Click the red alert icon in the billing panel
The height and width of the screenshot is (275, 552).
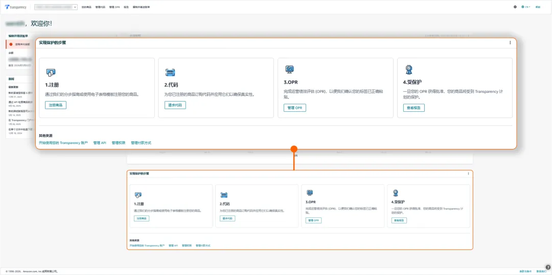(x=11, y=44)
